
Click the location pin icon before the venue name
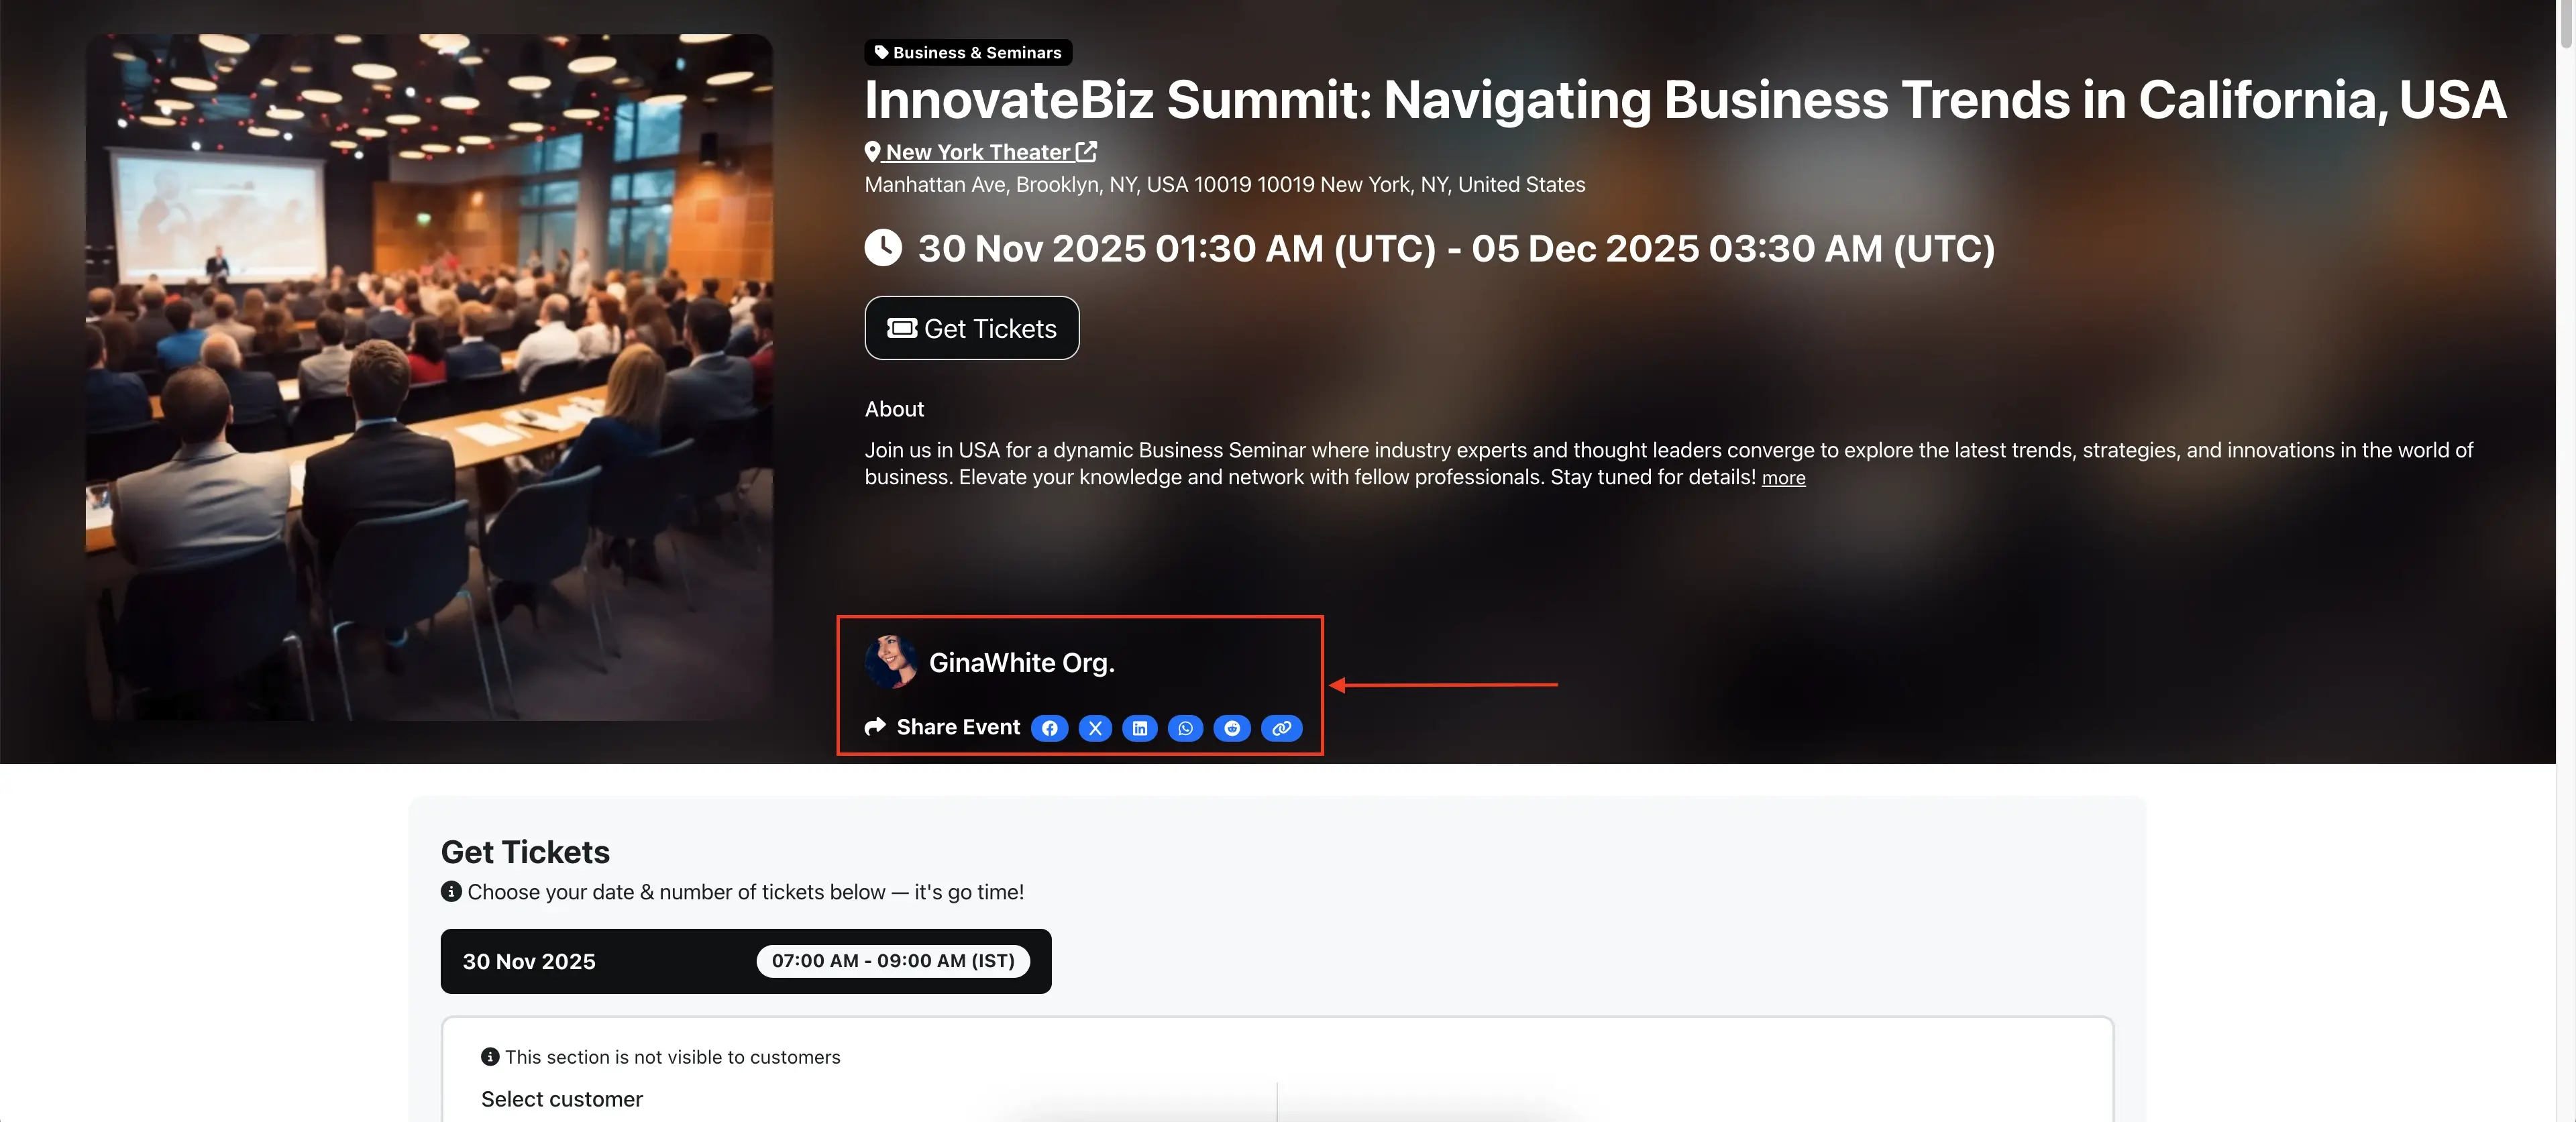tap(873, 152)
